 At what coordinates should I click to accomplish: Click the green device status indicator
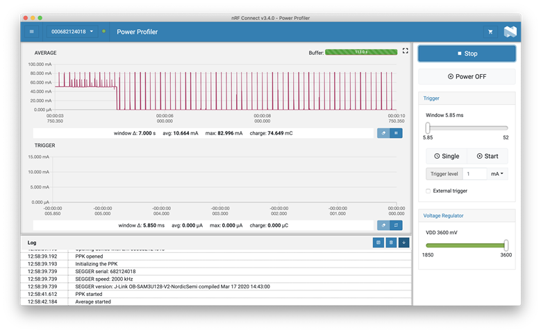[x=103, y=31]
